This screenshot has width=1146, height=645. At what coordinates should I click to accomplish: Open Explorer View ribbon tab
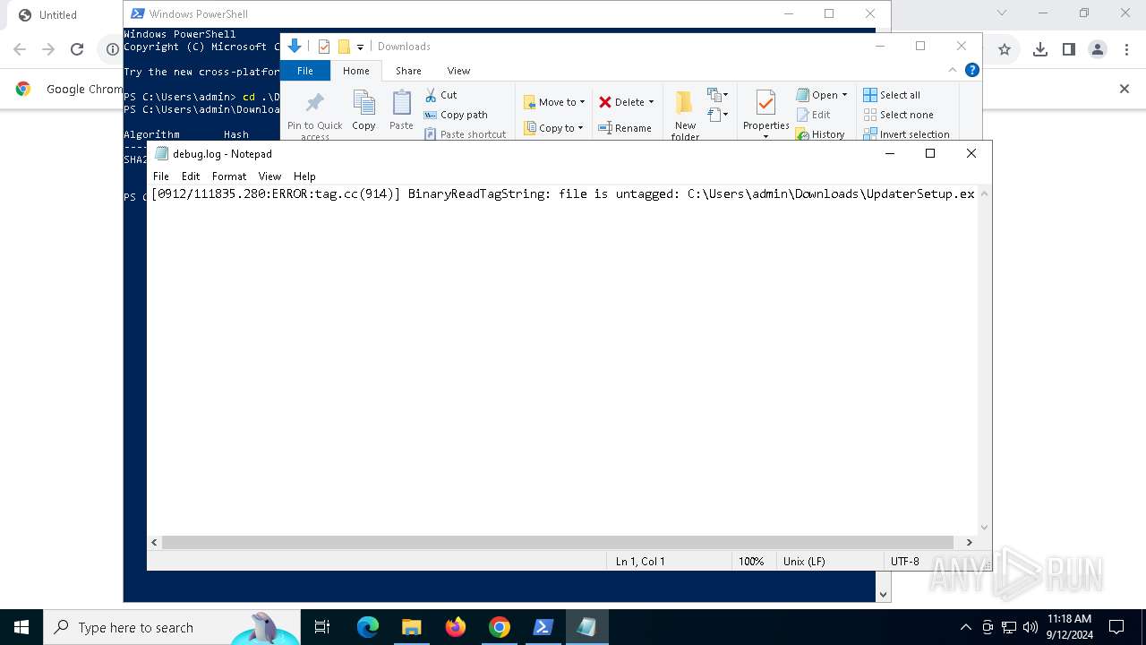coord(458,71)
